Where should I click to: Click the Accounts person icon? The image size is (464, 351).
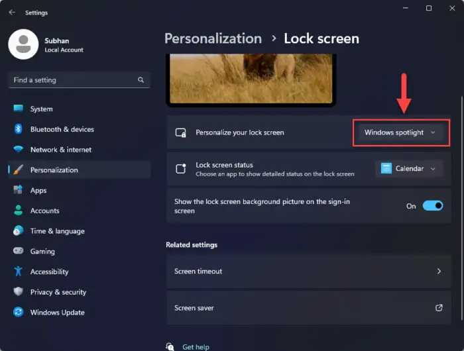(x=18, y=211)
